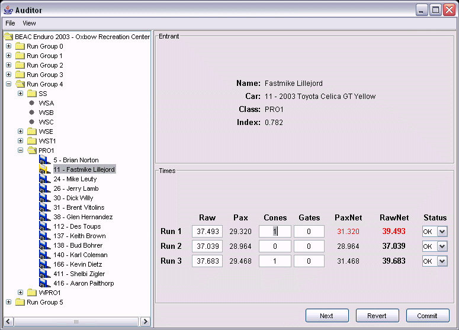
Task: Expand Run Group 0 tree node
Action: click(x=8, y=46)
